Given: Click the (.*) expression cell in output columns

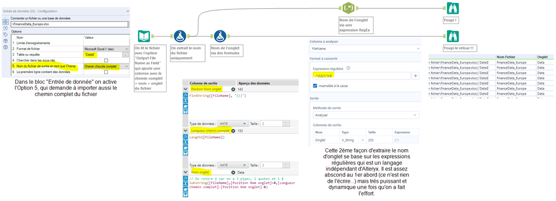Looking at the screenshot, I should (x=405, y=140).
